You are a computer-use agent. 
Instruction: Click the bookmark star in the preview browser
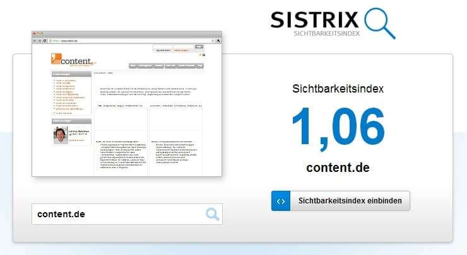pyautogui.click(x=212, y=41)
